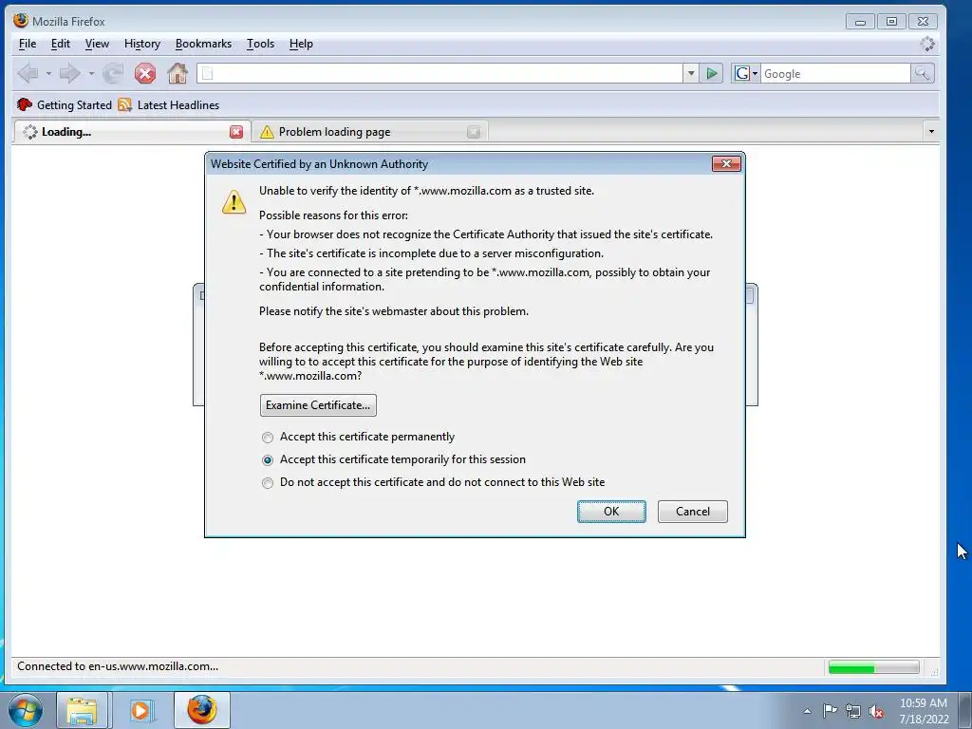Click the Reload page icon

tap(113, 74)
